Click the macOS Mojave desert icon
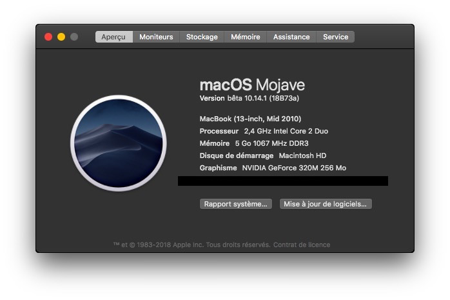This screenshot has width=450, height=300. (119, 143)
